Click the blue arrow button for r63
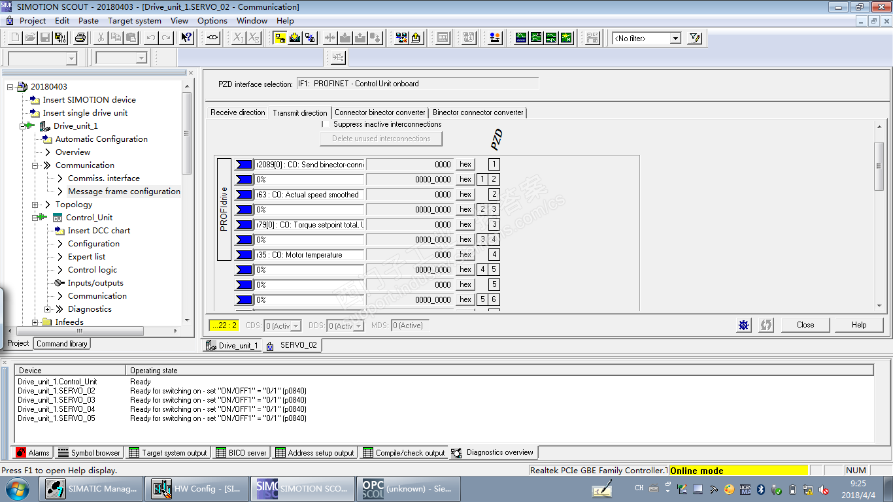The width and height of the screenshot is (893, 502). pos(244,195)
